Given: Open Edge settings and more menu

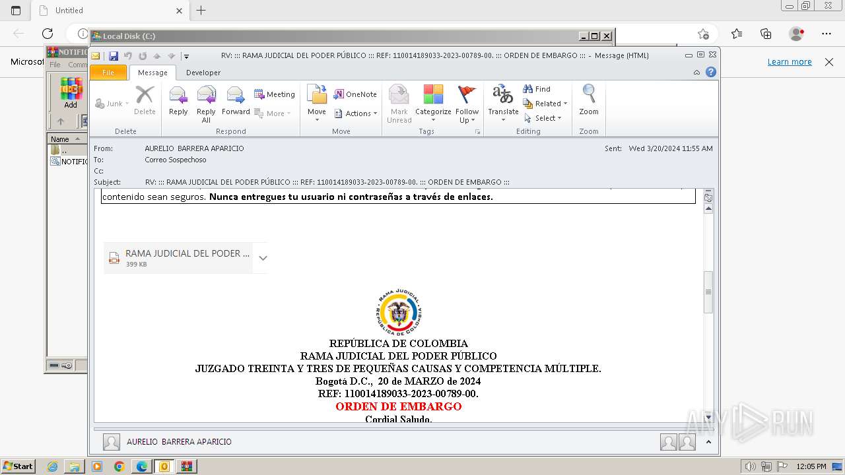Looking at the screenshot, I should [827, 34].
